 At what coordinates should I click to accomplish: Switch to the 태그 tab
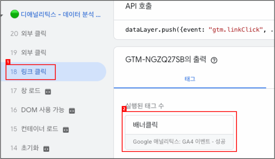[x=190, y=79]
